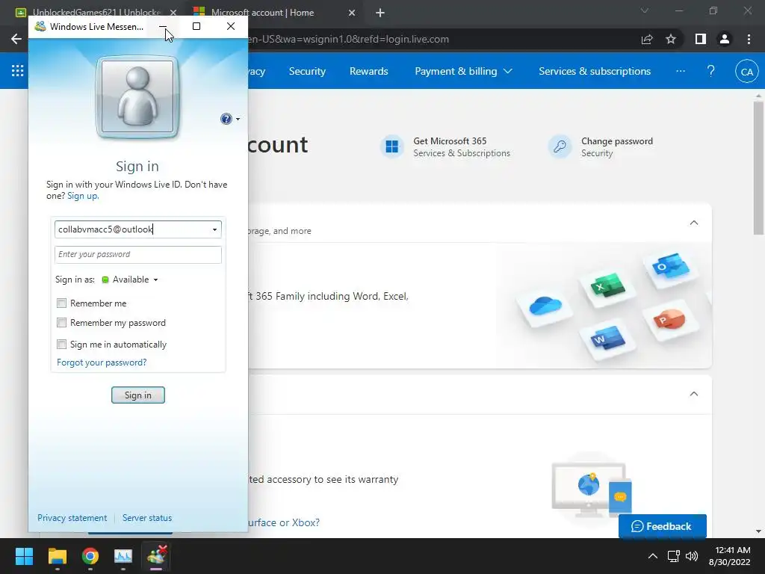Focus the Enter your password field

(138, 255)
